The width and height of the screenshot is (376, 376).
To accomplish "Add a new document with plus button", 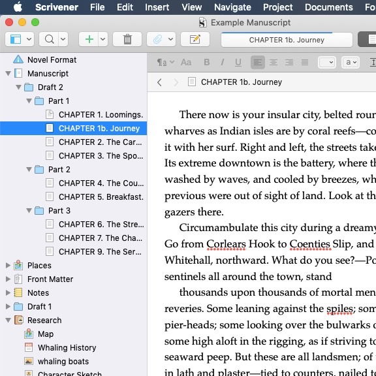I will point(89,39).
